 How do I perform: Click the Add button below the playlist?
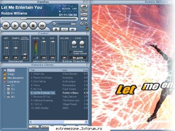(34, 127)
